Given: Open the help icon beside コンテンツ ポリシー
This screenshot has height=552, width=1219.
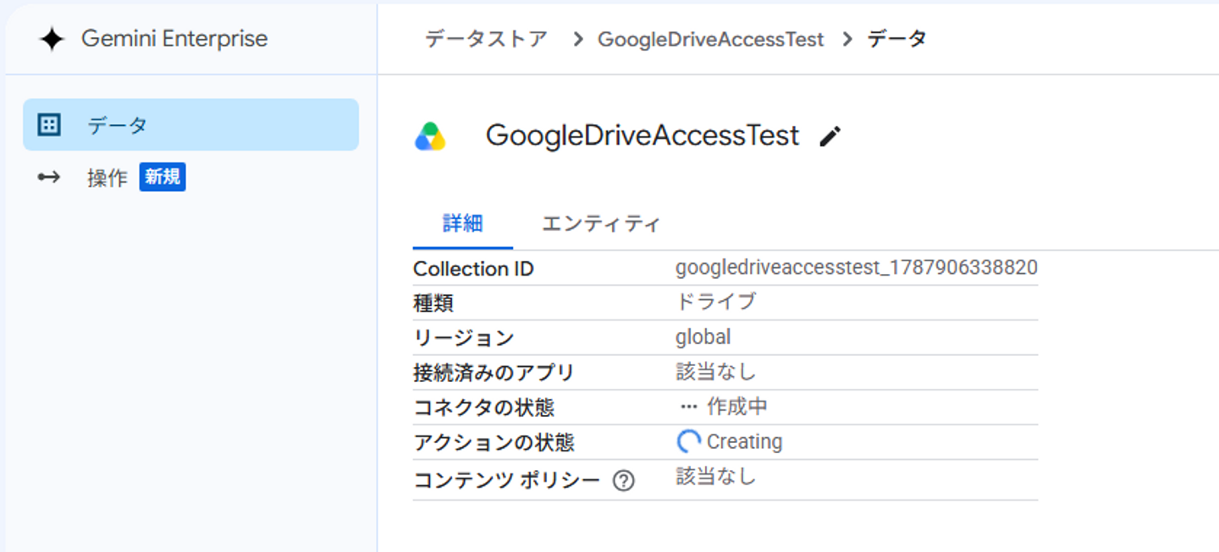Looking at the screenshot, I should pyautogui.click(x=624, y=481).
